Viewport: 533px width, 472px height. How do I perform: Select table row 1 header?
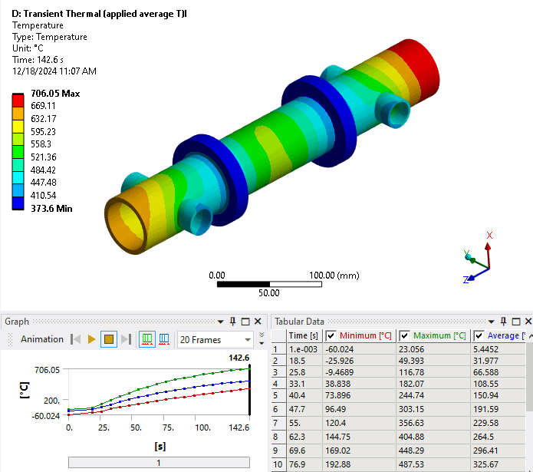coord(278,349)
